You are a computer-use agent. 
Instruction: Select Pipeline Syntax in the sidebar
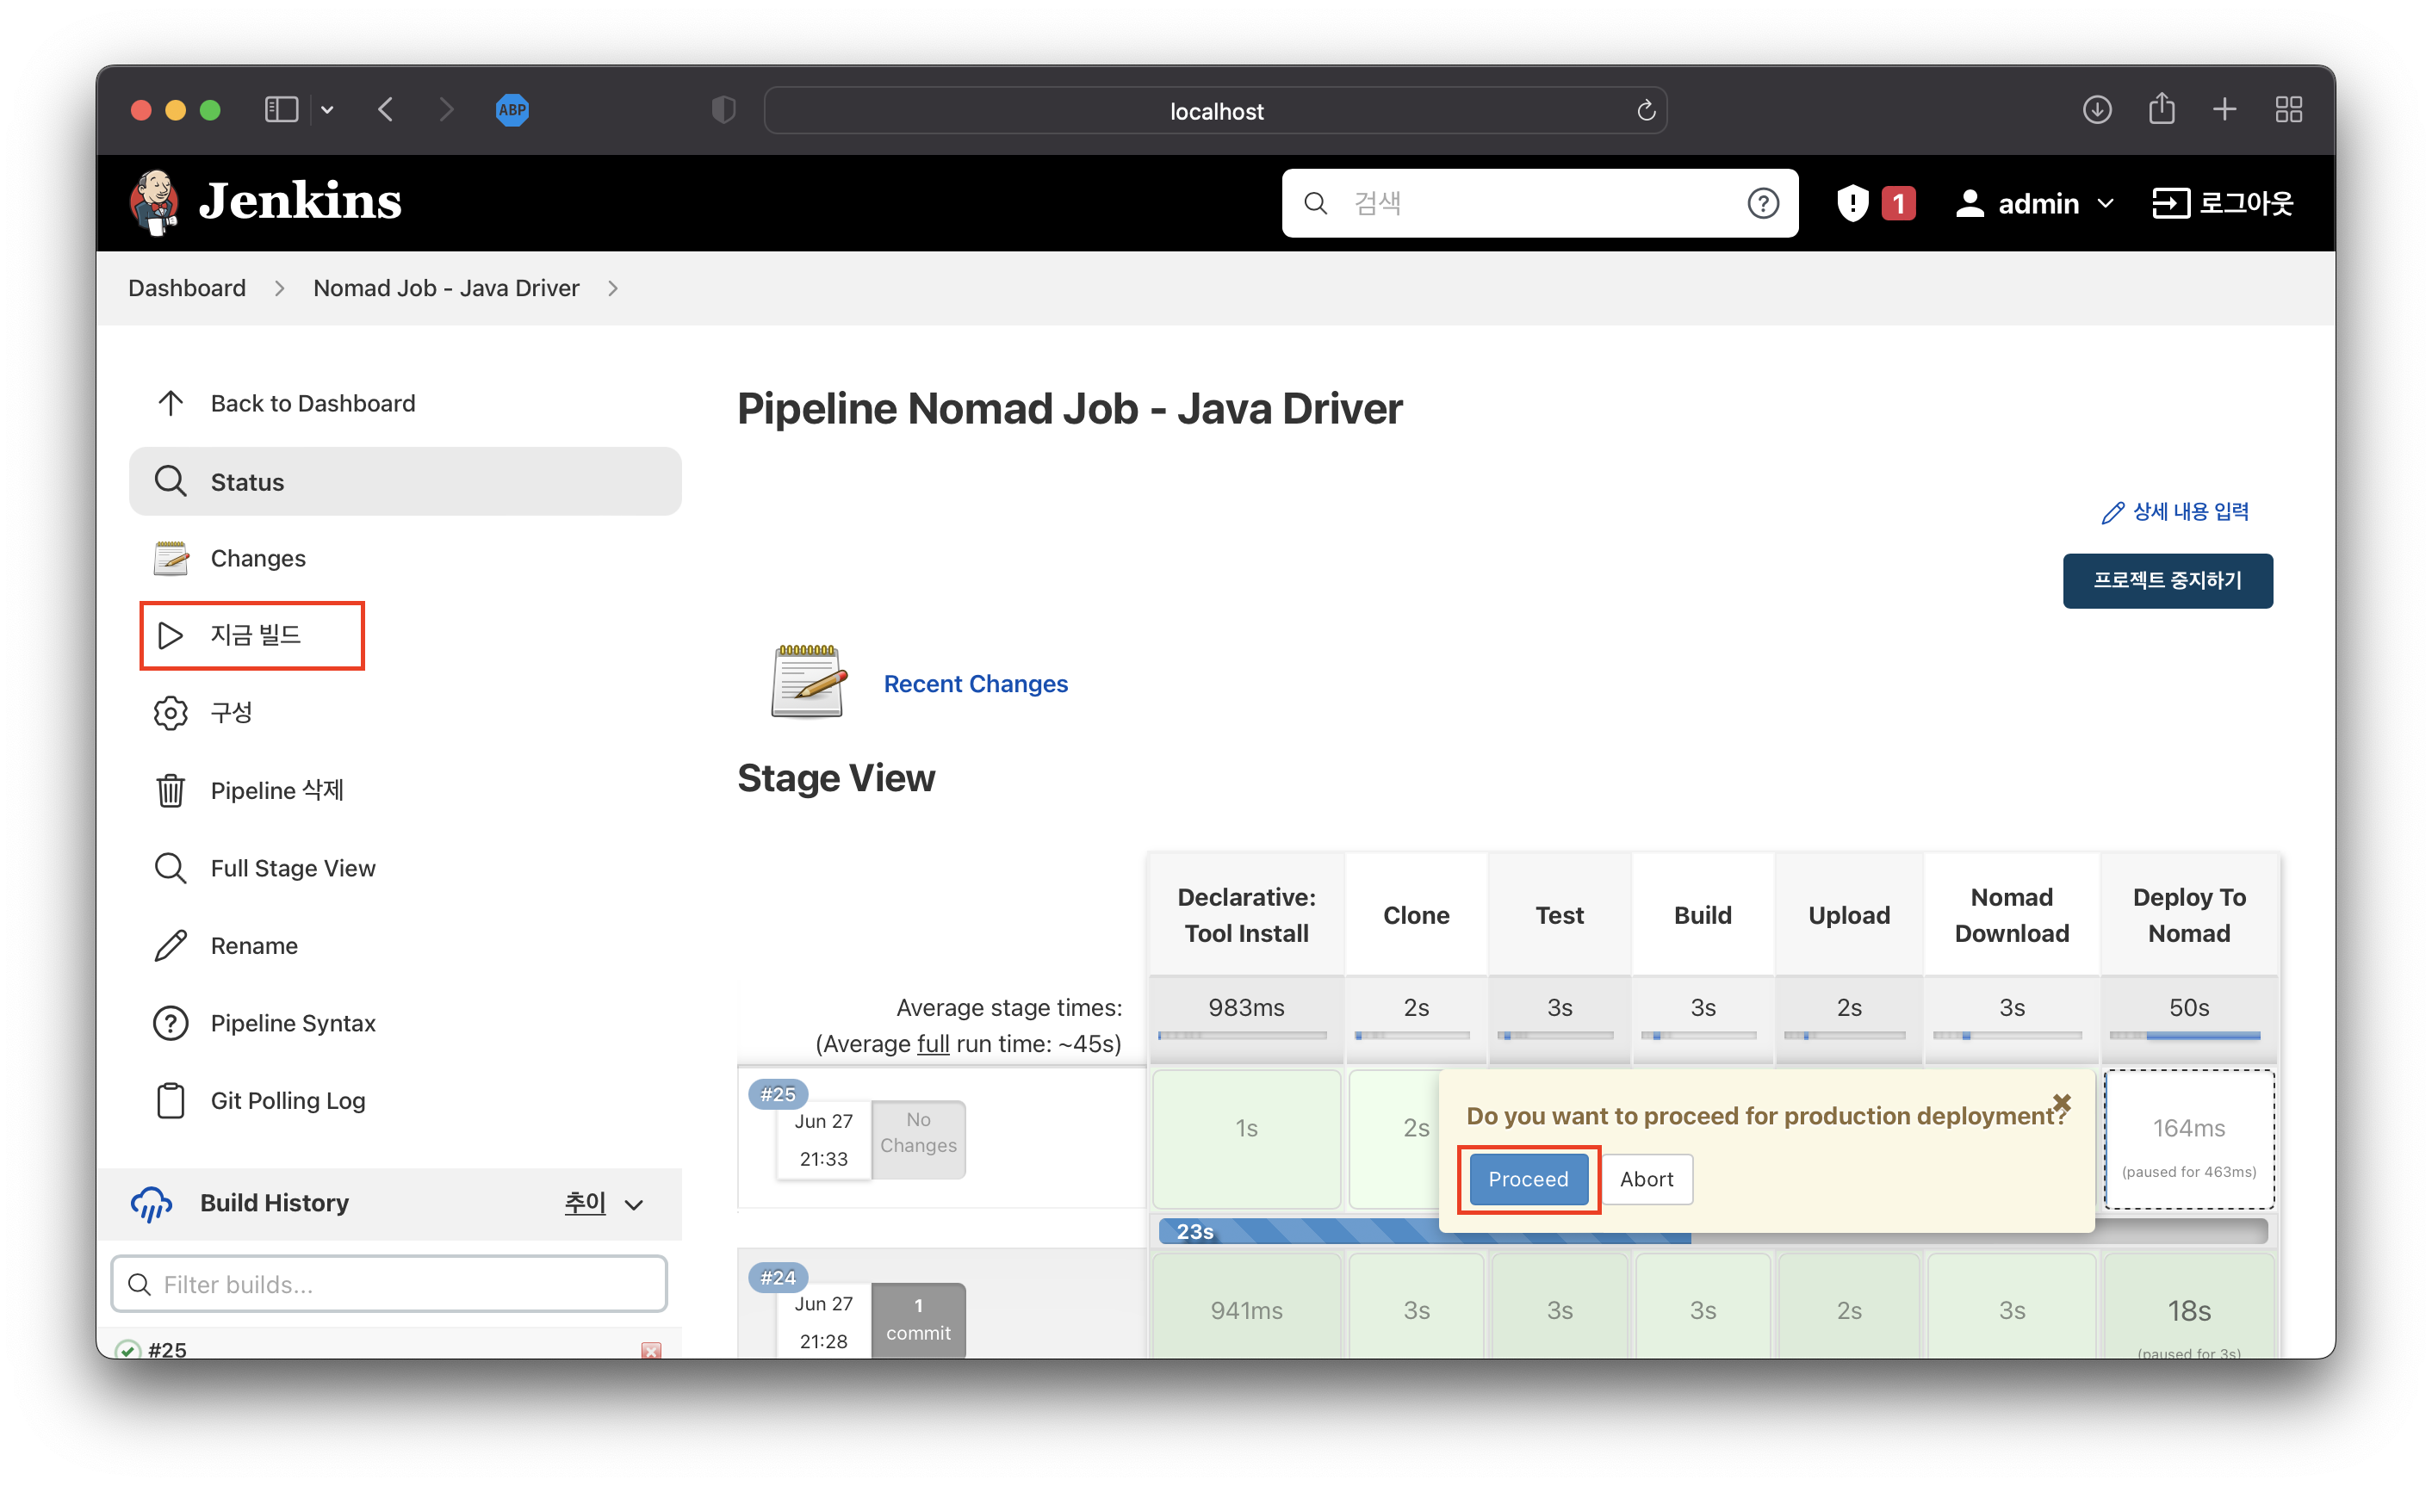click(292, 1023)
